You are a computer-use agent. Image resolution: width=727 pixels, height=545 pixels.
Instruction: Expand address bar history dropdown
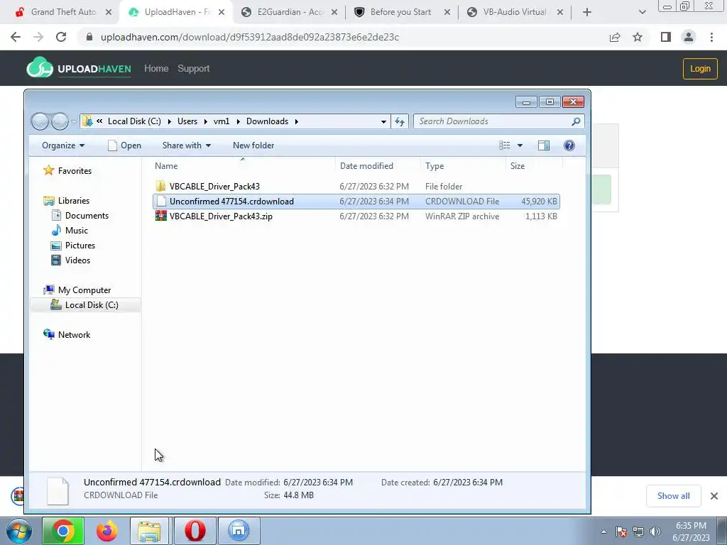(x=383, y=121)
